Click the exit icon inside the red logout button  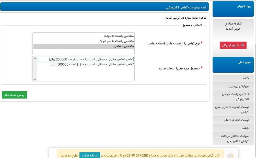tap(242, 45)
